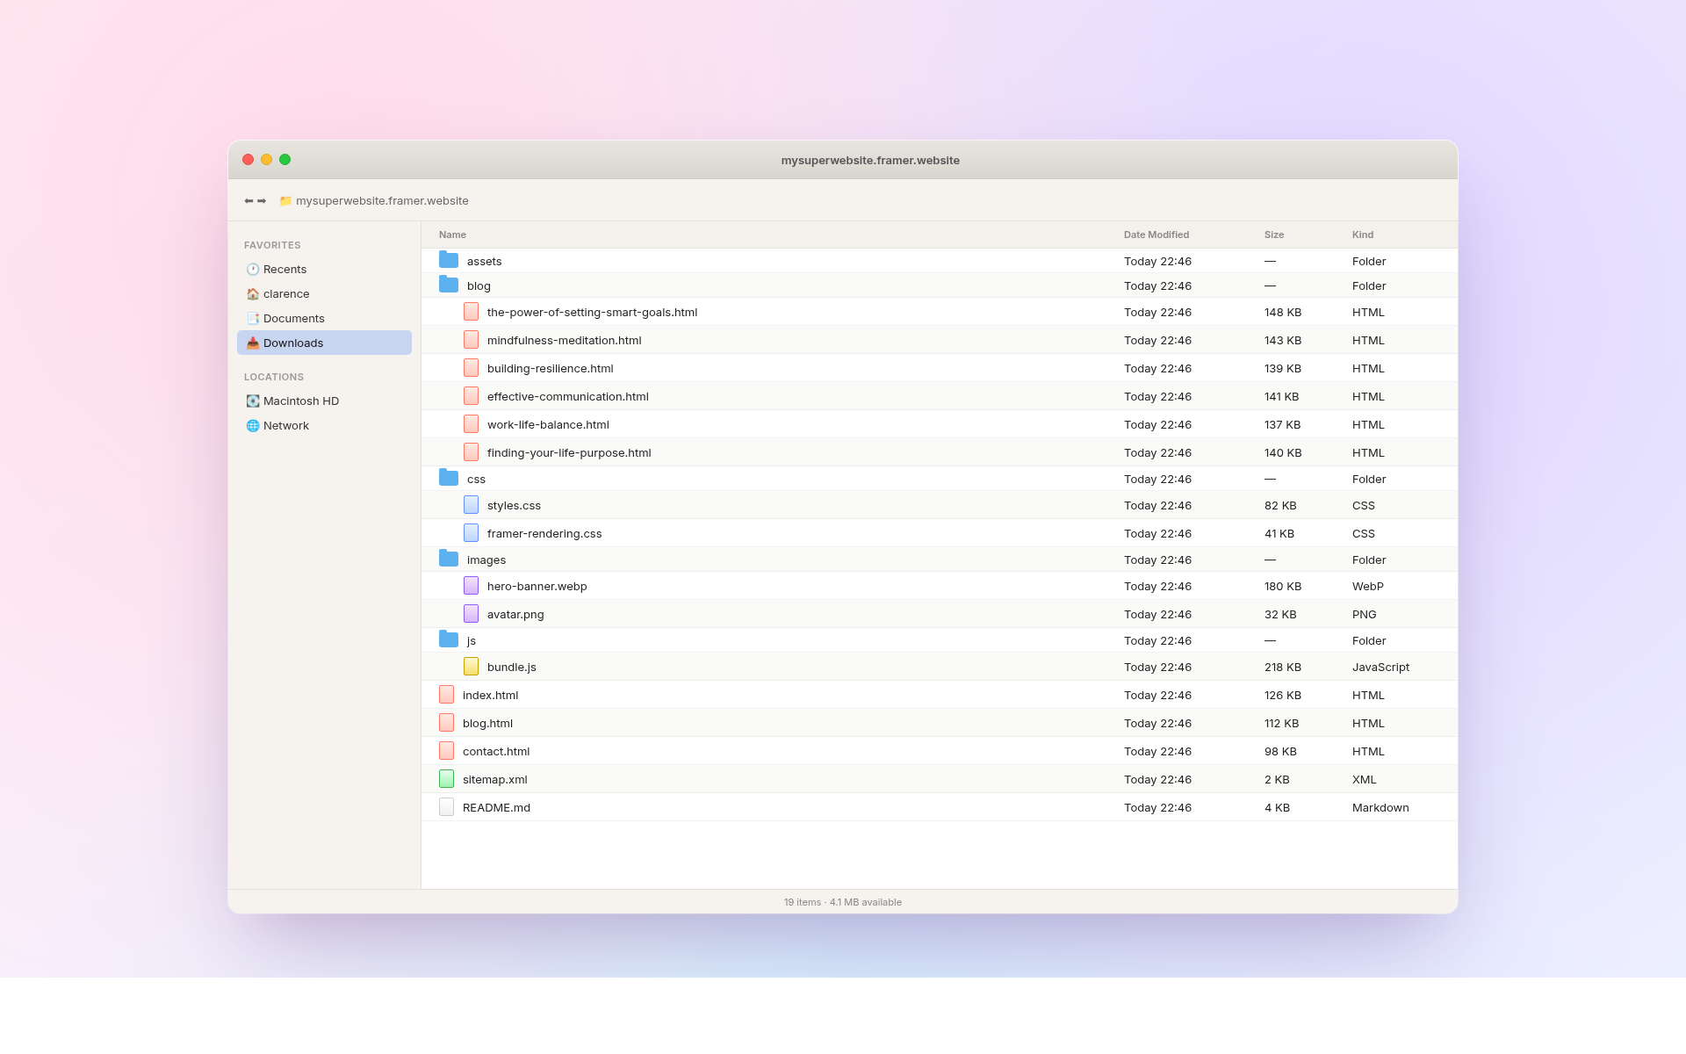Collapse the images folder
The image size is (1686, 1054).
tap(449, 559)
